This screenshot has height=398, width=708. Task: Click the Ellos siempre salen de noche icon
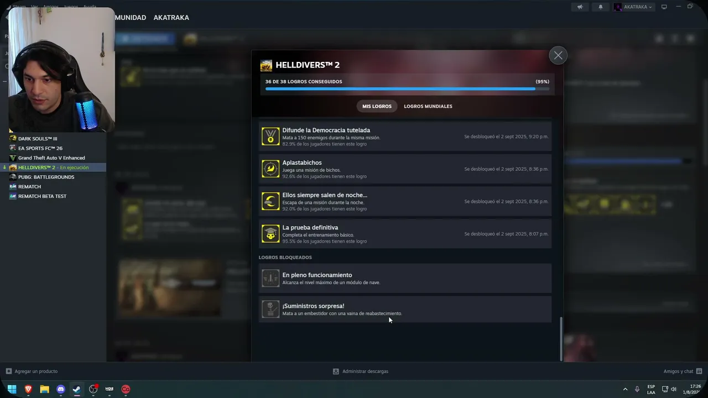[x=270, y=201]
